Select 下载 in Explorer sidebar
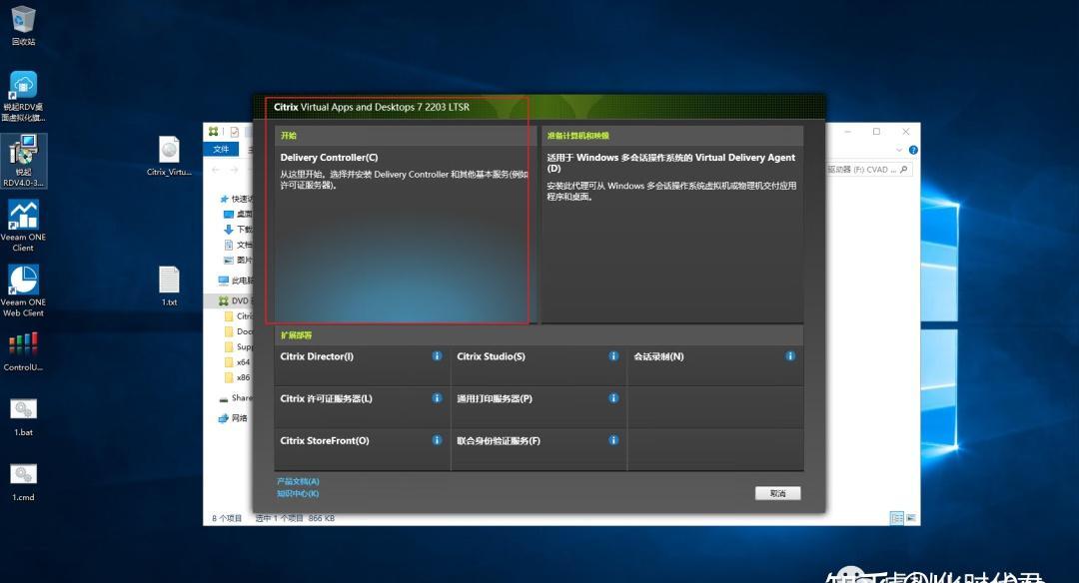Screen dimensions: 1079x583 238,229
